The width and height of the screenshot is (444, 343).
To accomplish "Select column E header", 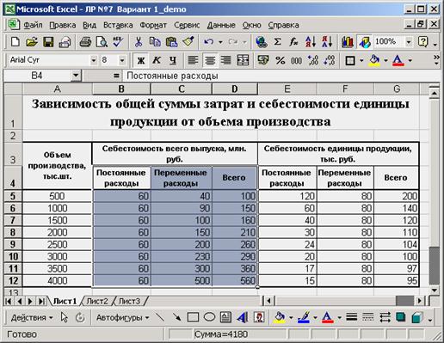I will pyautogui.click(x=287, y=89).
